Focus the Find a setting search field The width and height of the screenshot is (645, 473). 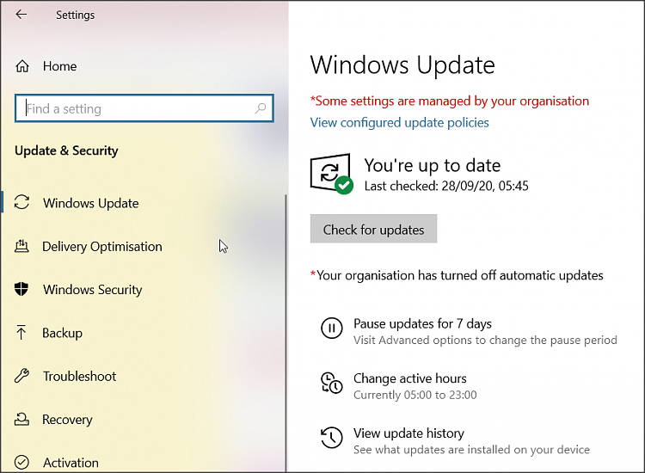[144, 108]
